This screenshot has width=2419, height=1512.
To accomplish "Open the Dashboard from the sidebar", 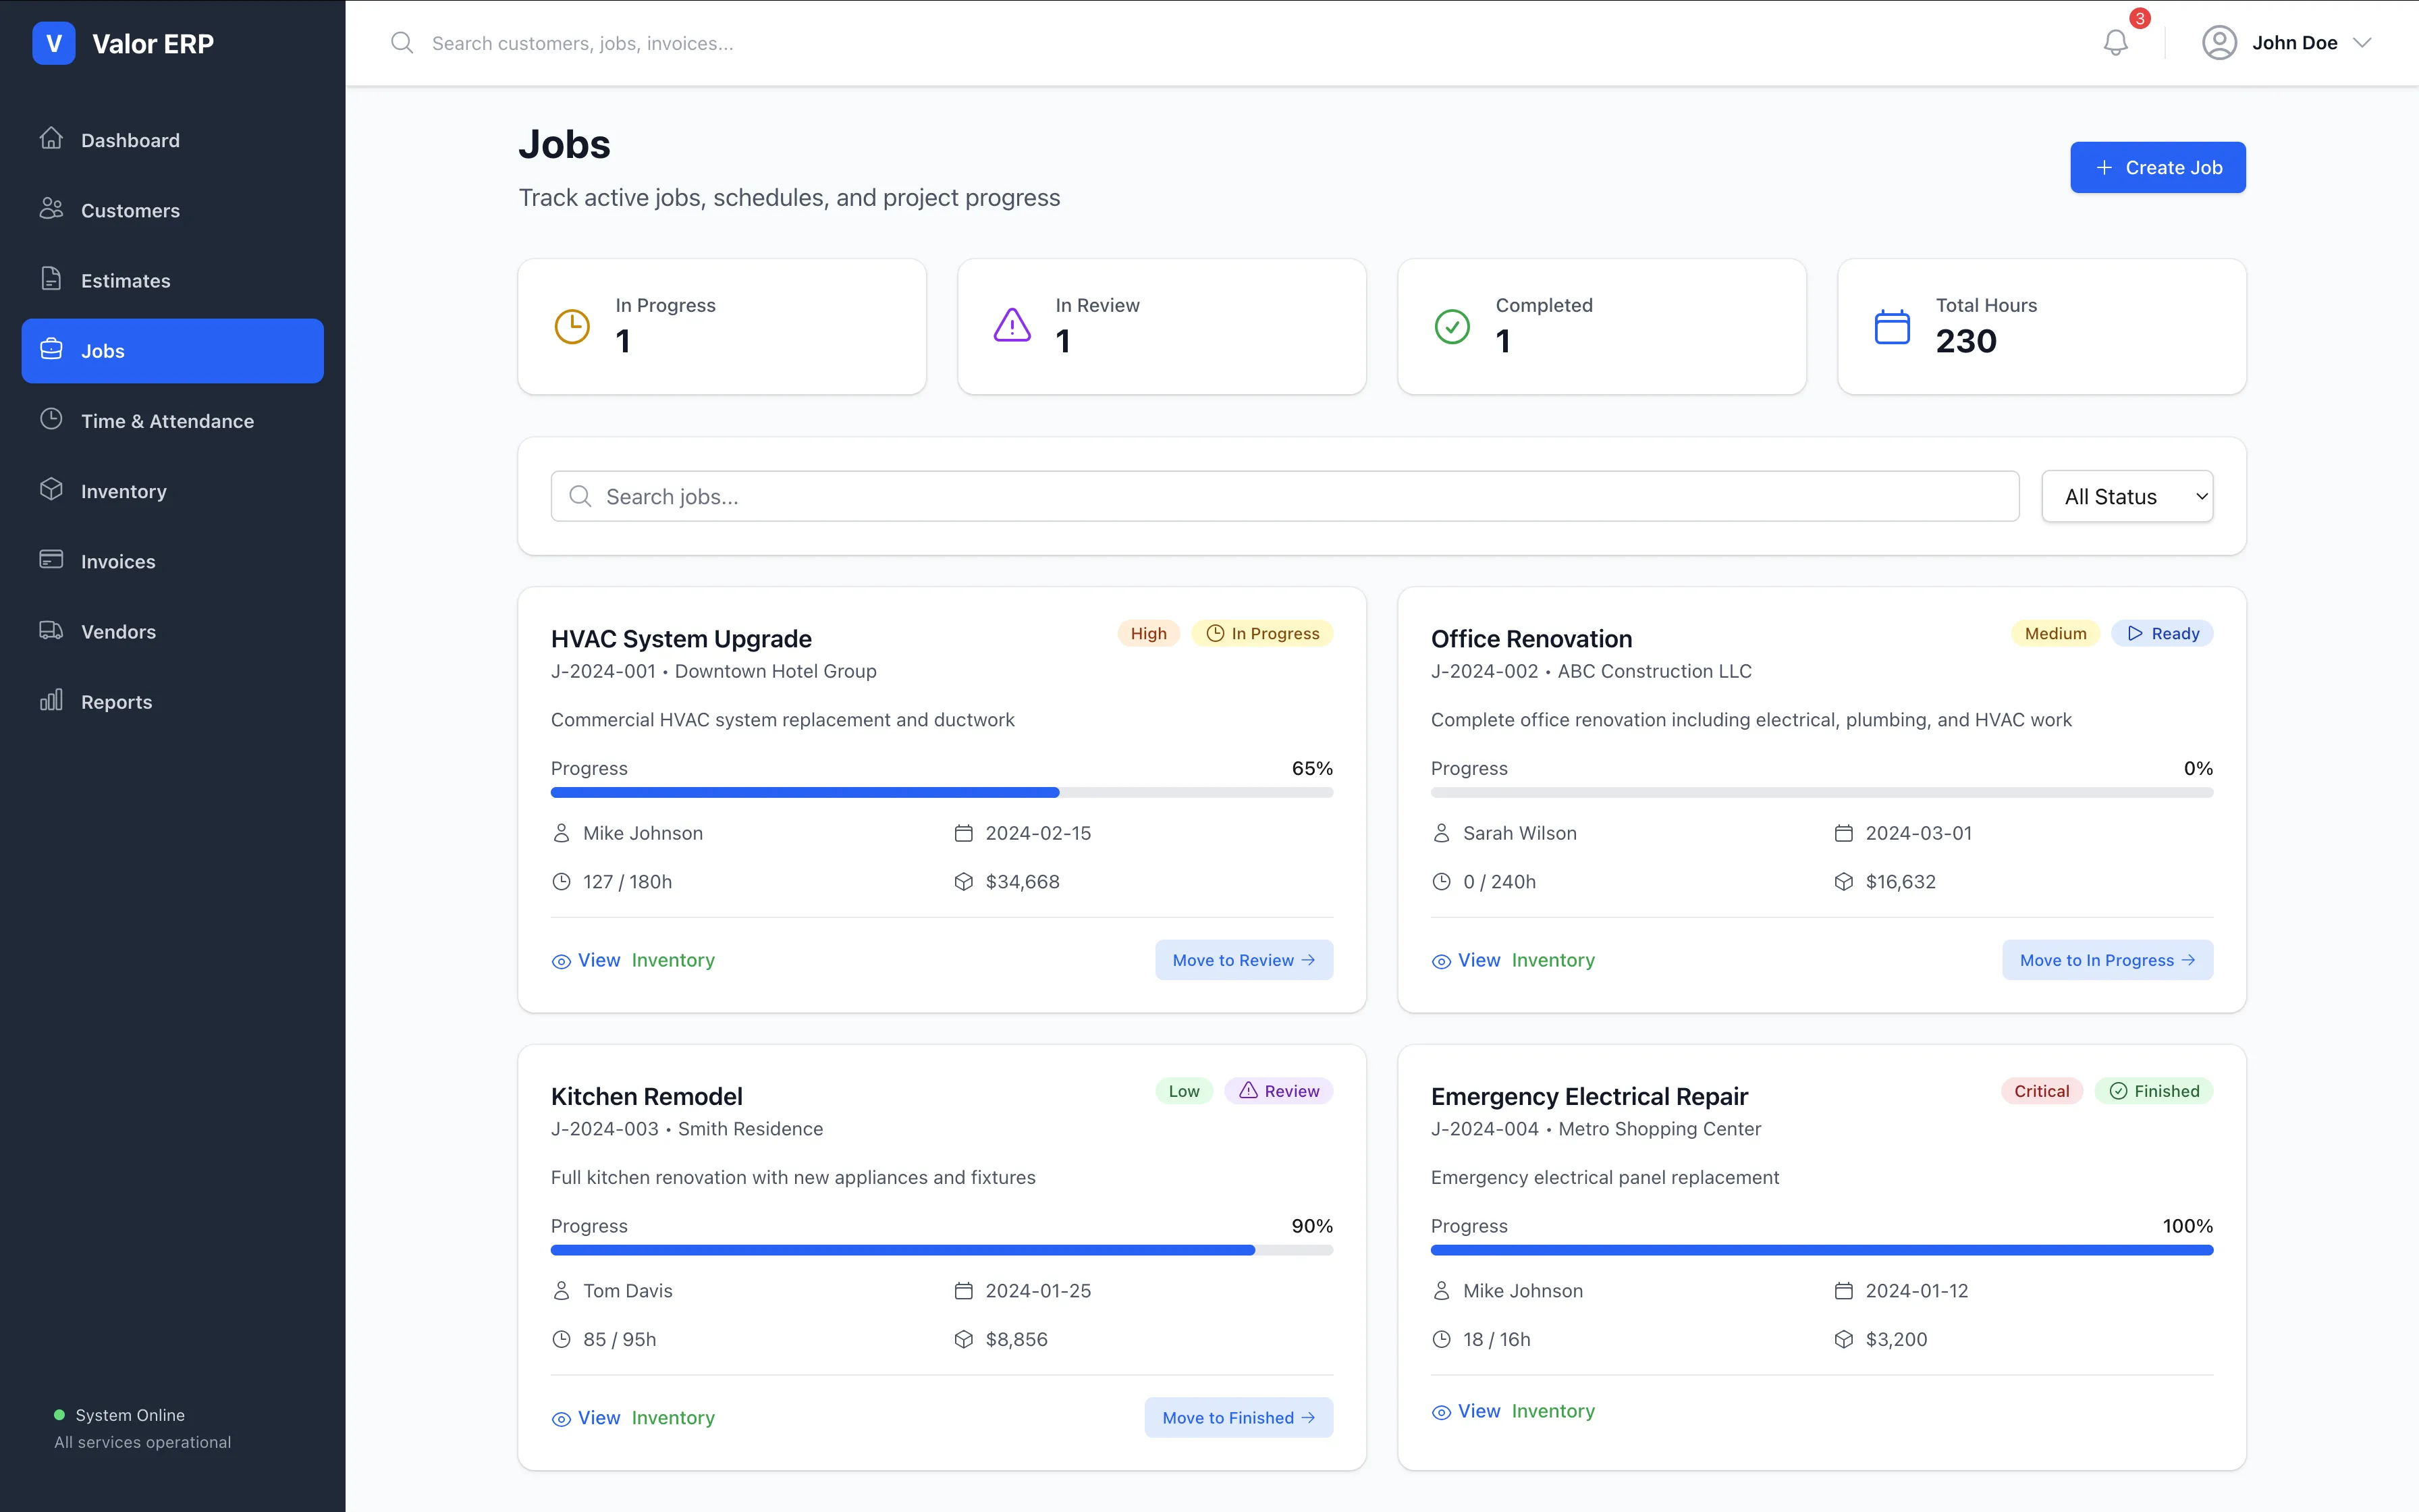I will (x=130, y=140).
